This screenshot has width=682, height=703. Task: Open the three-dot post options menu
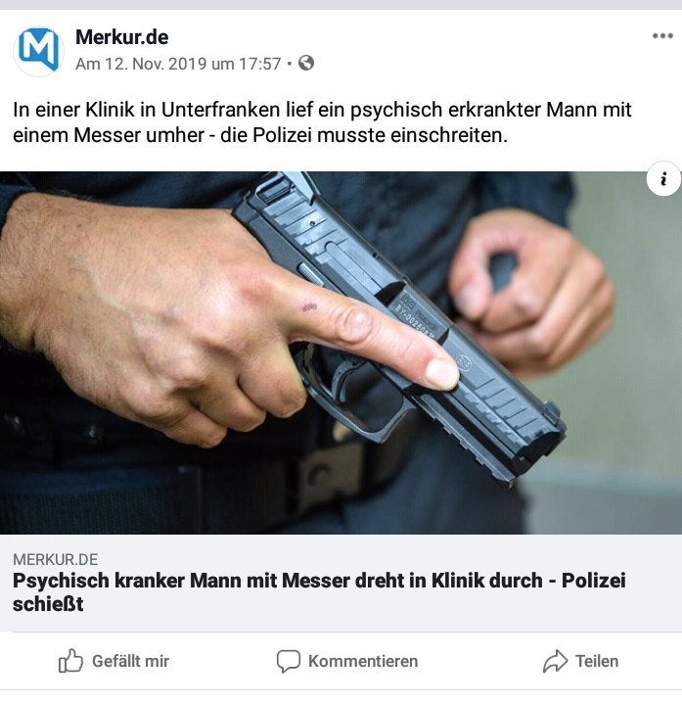pos(662,36)
